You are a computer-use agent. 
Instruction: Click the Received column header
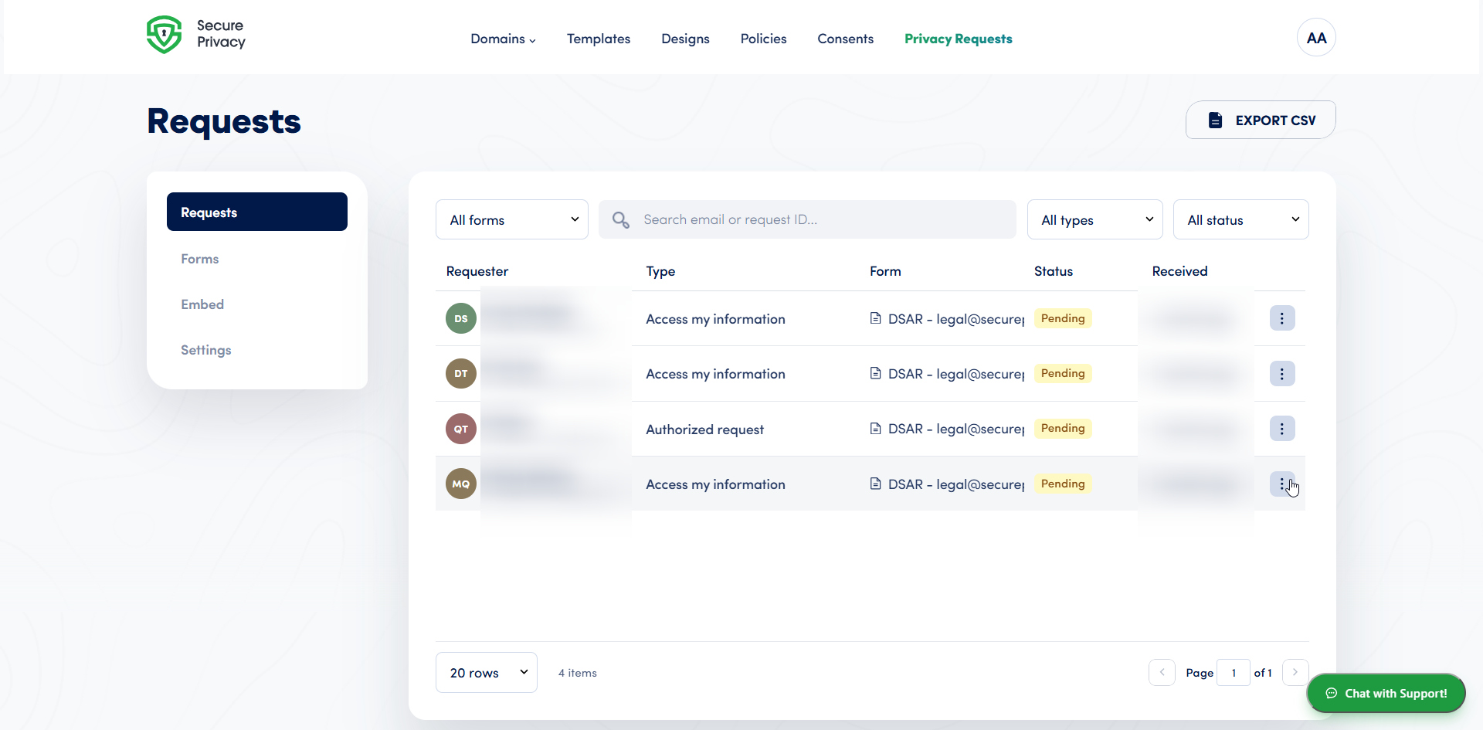1179,271
